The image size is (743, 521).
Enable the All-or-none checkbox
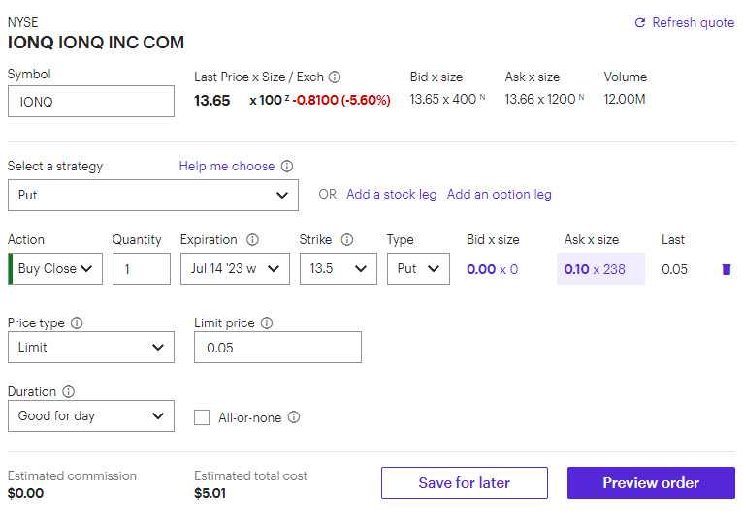202,417
